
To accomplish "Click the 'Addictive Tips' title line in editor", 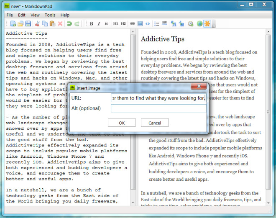I will tap(27, 33).
